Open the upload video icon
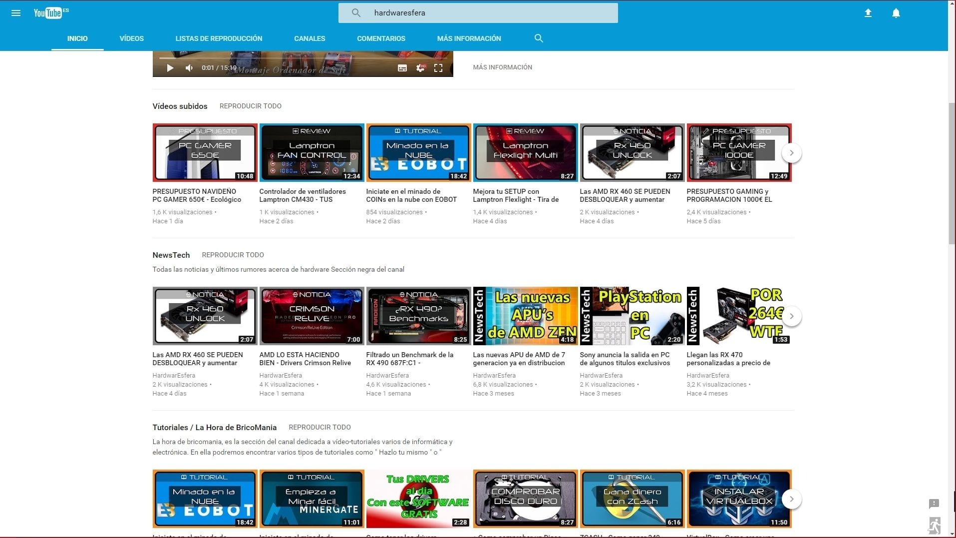Viewport: 956px width, 538px height. tap(868, 13)
